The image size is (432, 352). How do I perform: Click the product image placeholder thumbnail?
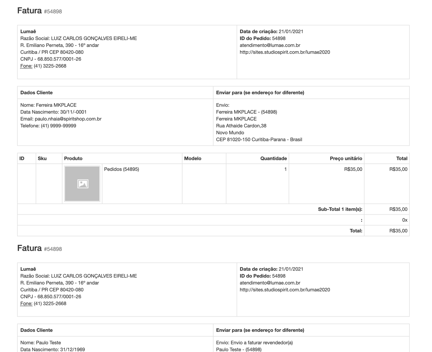(82, 184)
